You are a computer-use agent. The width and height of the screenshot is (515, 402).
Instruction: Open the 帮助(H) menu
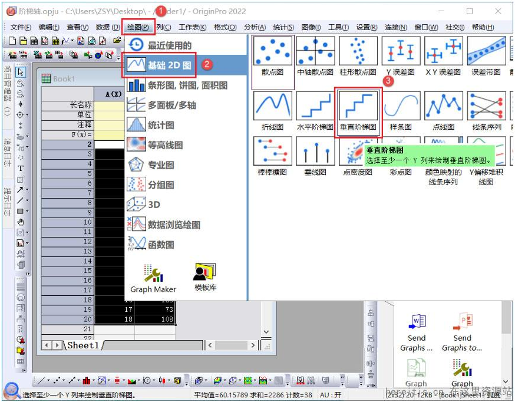click(x=483, y=27)
